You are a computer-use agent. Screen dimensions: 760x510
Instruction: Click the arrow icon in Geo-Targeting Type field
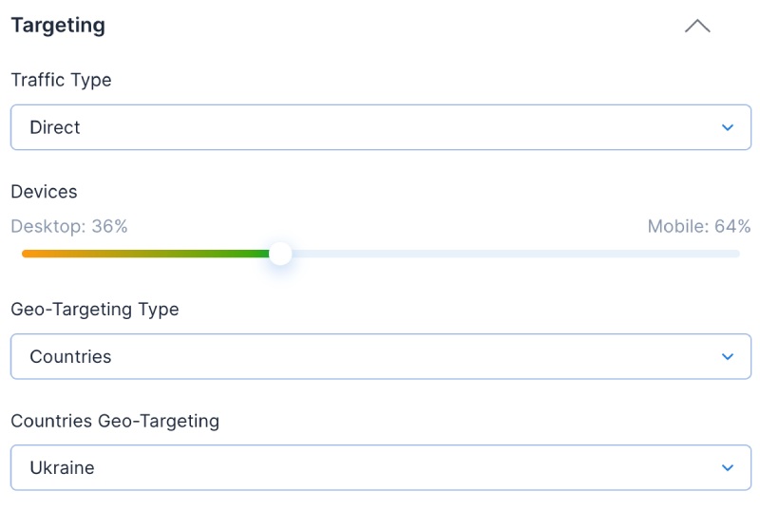click(728, 357)
